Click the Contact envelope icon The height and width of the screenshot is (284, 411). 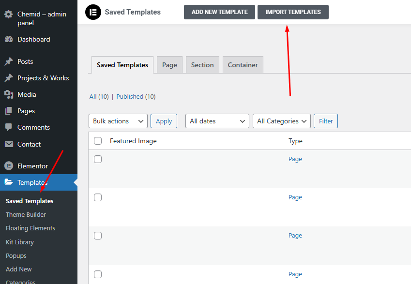(9, 144)
